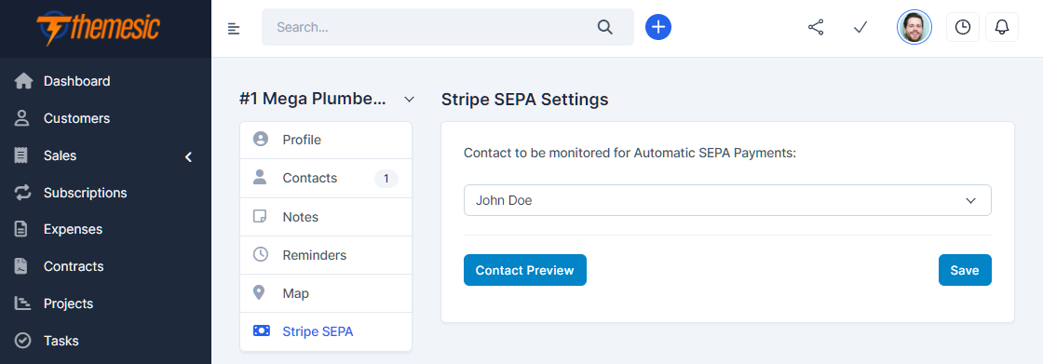Click the Contacts count badge 1
1043x364 pixels.
pos(386,179)
